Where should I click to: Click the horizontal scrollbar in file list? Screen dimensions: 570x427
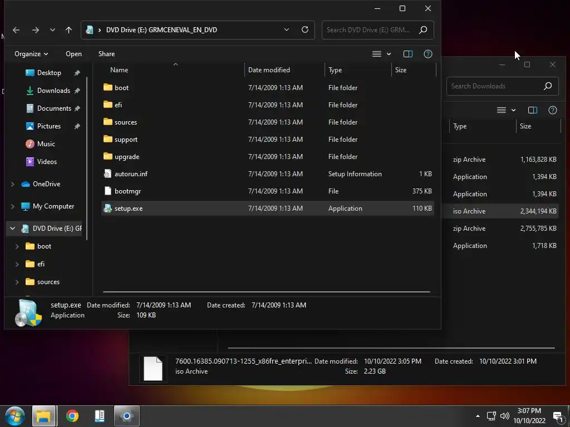[x=267, y=291]
